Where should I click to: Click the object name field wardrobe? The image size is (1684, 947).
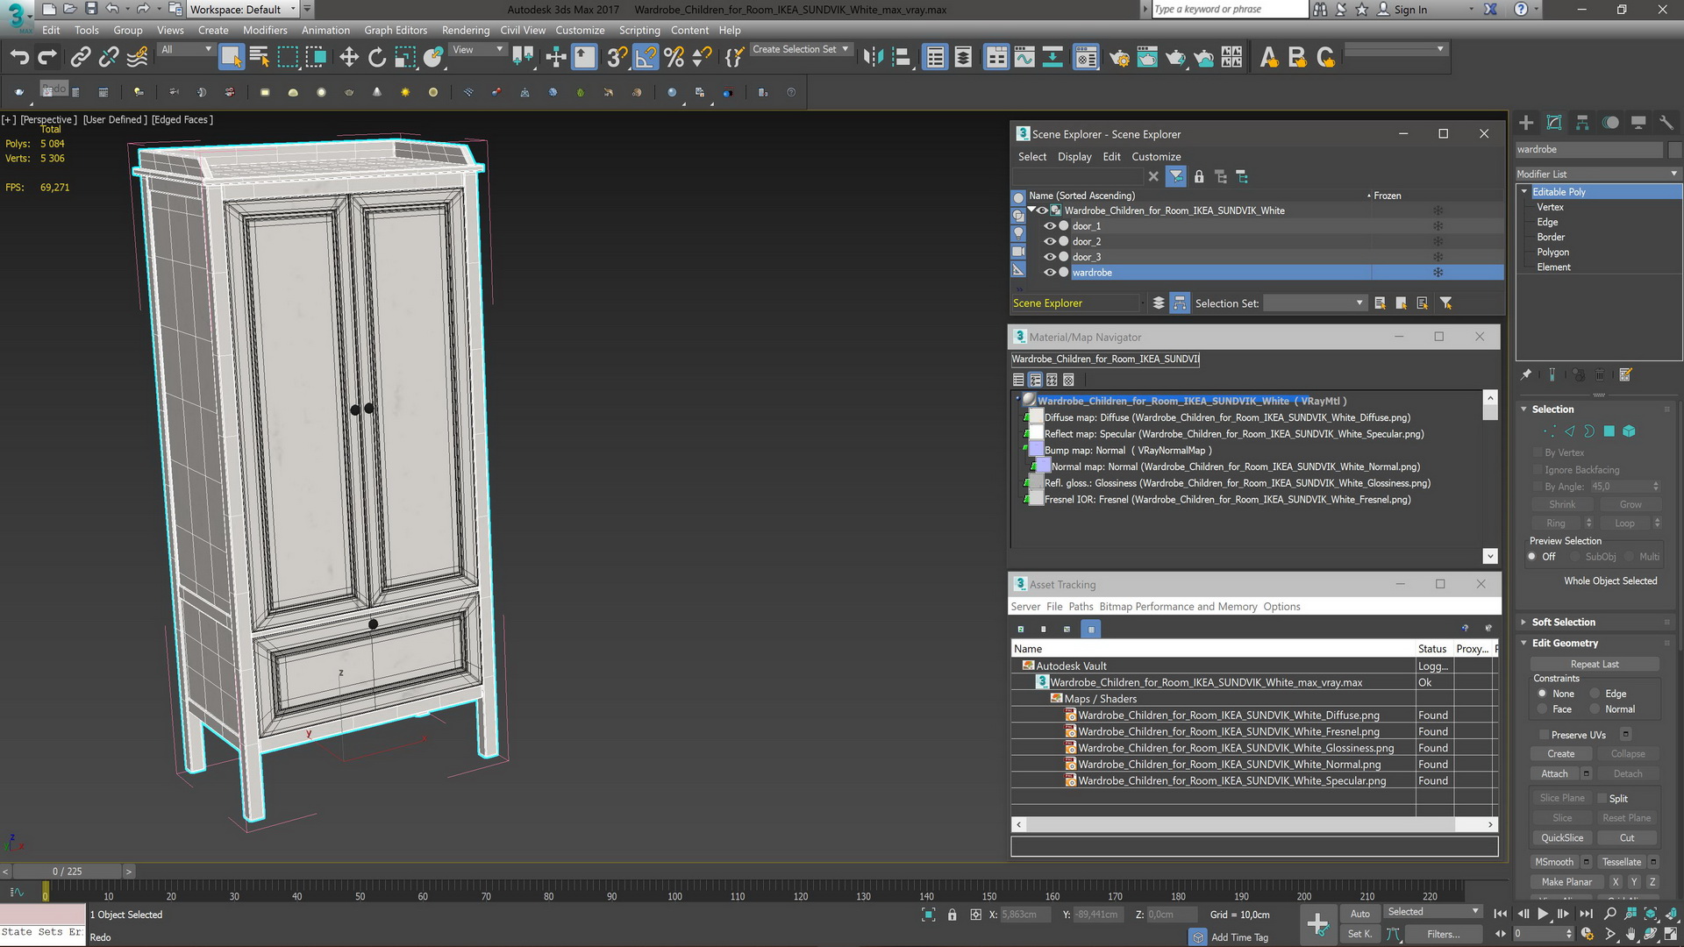point(1589,150)
